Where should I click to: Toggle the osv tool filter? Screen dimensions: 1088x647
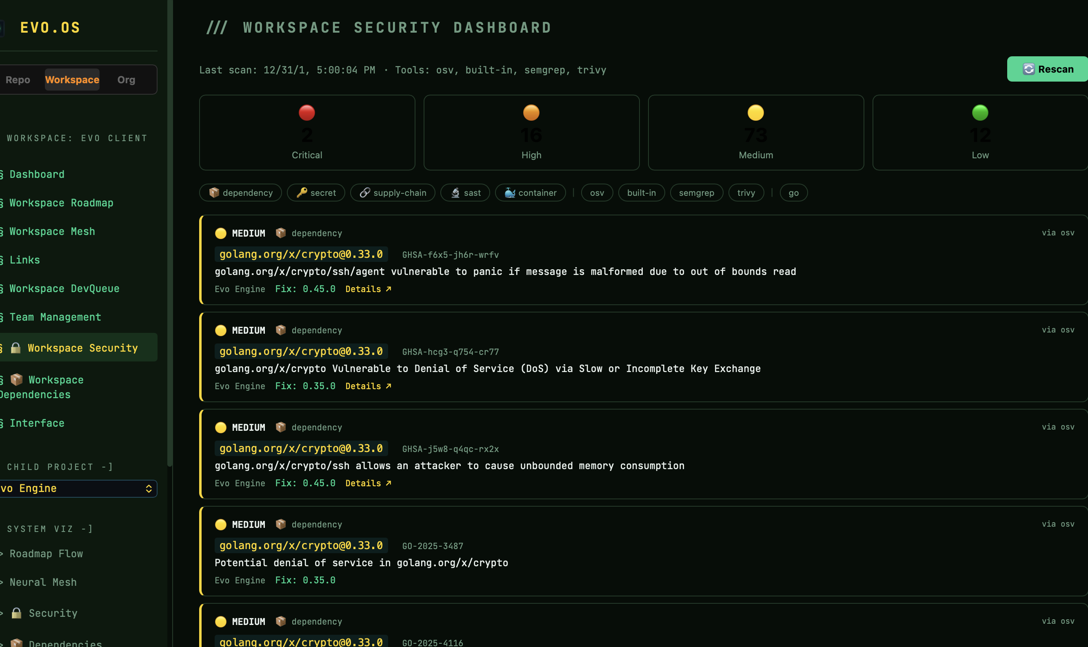(597, 193)
